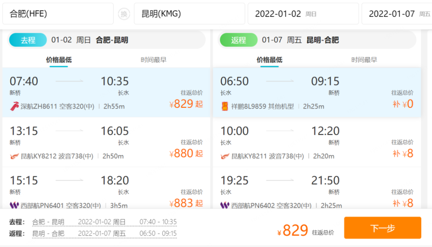Open the destination city 昆明(KMG) field

[x=189, y=14]
